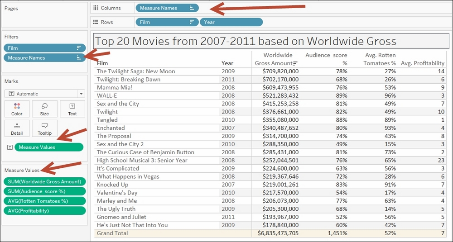Open the Text marks card
The height and width of the screenshot is (242, 453).
pyautogui.click(x=72, y=109)
